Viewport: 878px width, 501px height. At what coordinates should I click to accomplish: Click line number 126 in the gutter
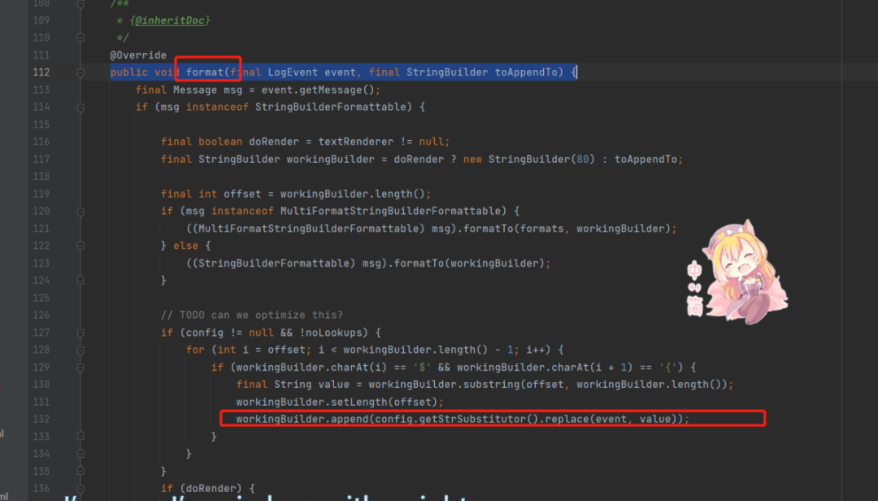click(41, 316)
